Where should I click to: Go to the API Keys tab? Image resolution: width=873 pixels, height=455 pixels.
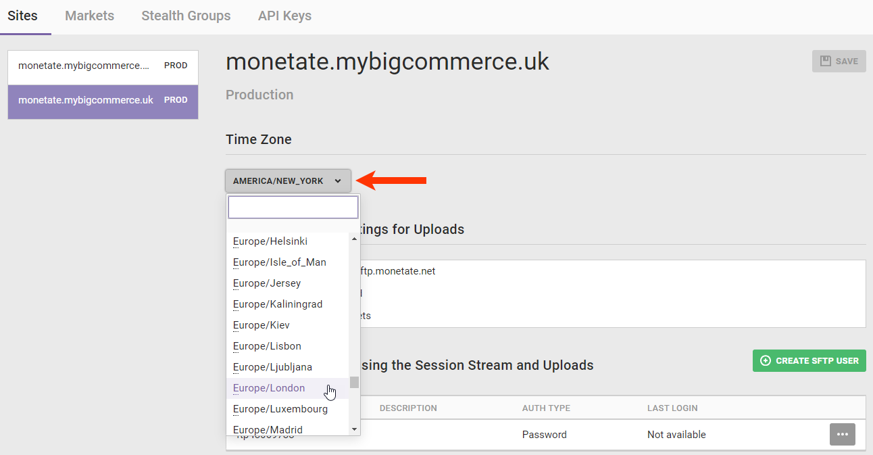tap(284, 16)
